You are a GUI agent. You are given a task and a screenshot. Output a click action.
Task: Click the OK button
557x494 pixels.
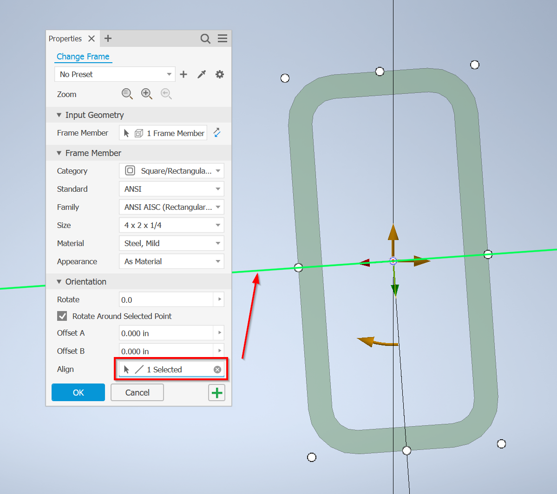coord(78,392)
